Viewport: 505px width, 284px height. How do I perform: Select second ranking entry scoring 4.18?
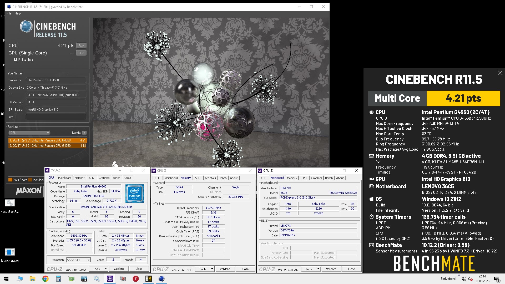(48, 146)
